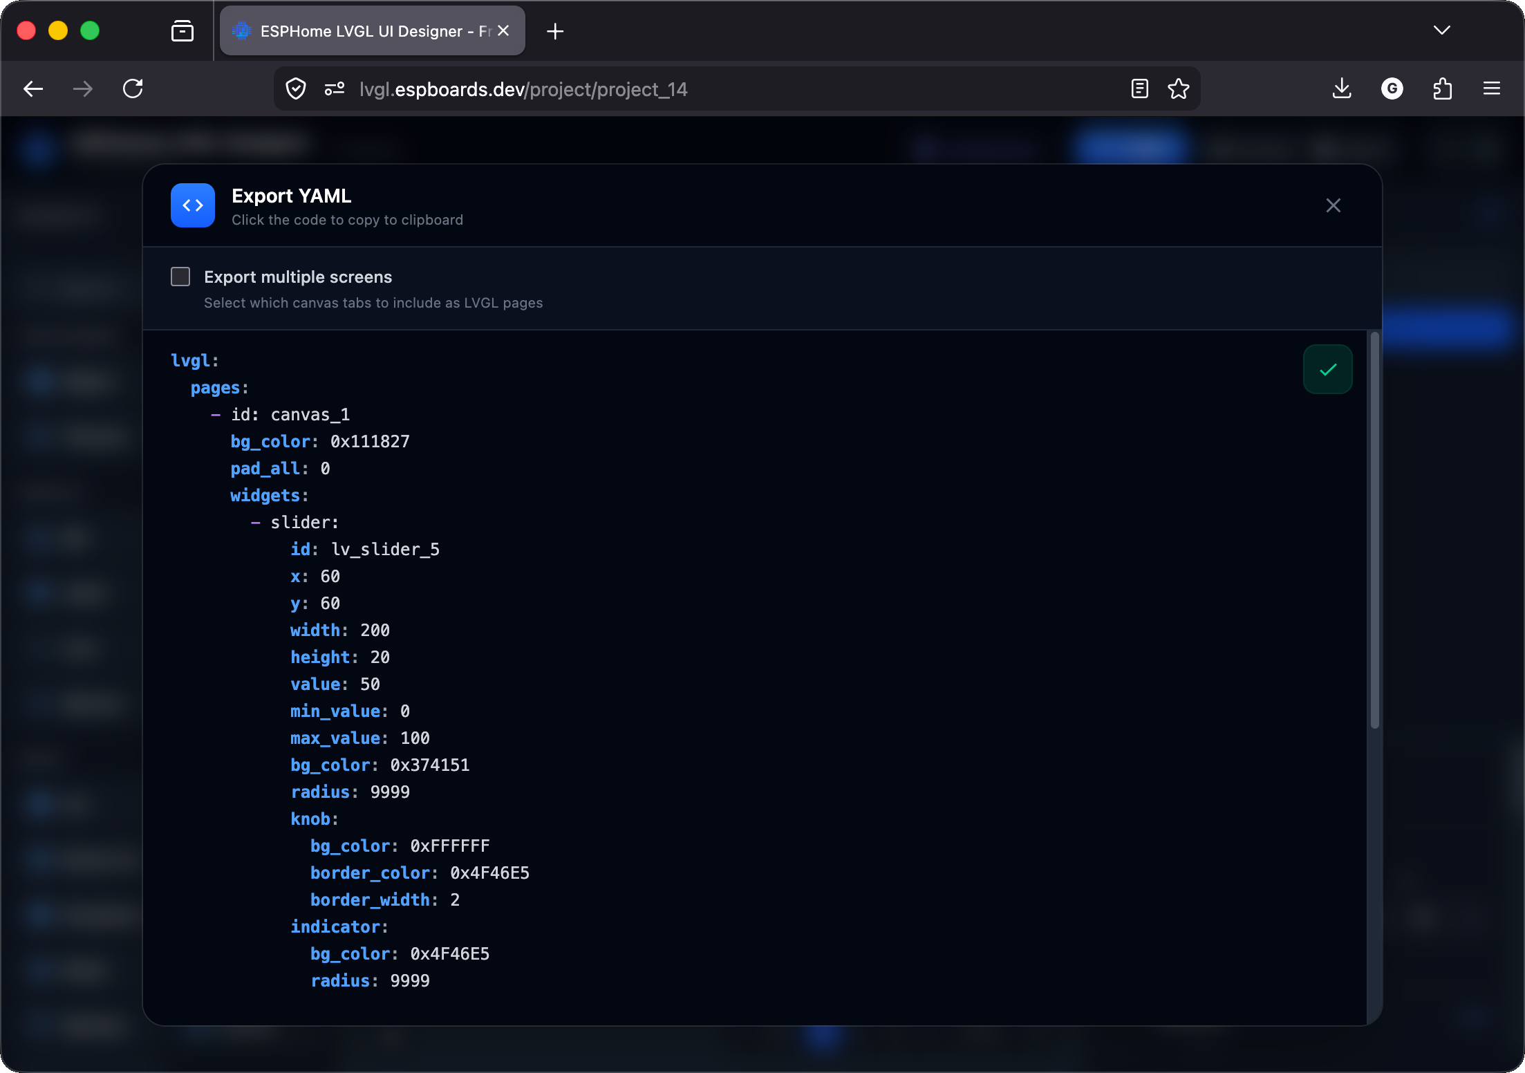Viewport: 1525px width, 1073px height.
Task: Click the border_width: 2 line
Action: point(385,899)
